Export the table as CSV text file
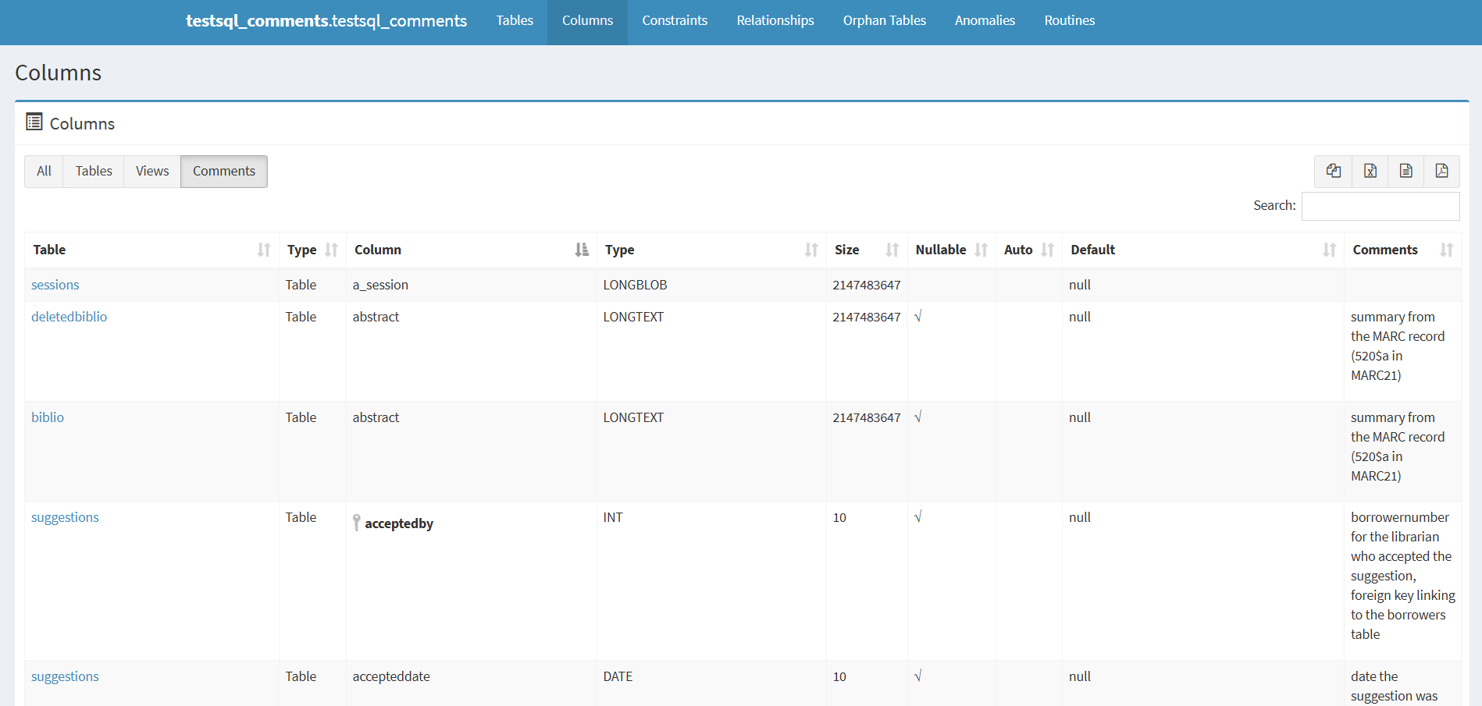1482x706 pixels. (x=1405, y=171)
